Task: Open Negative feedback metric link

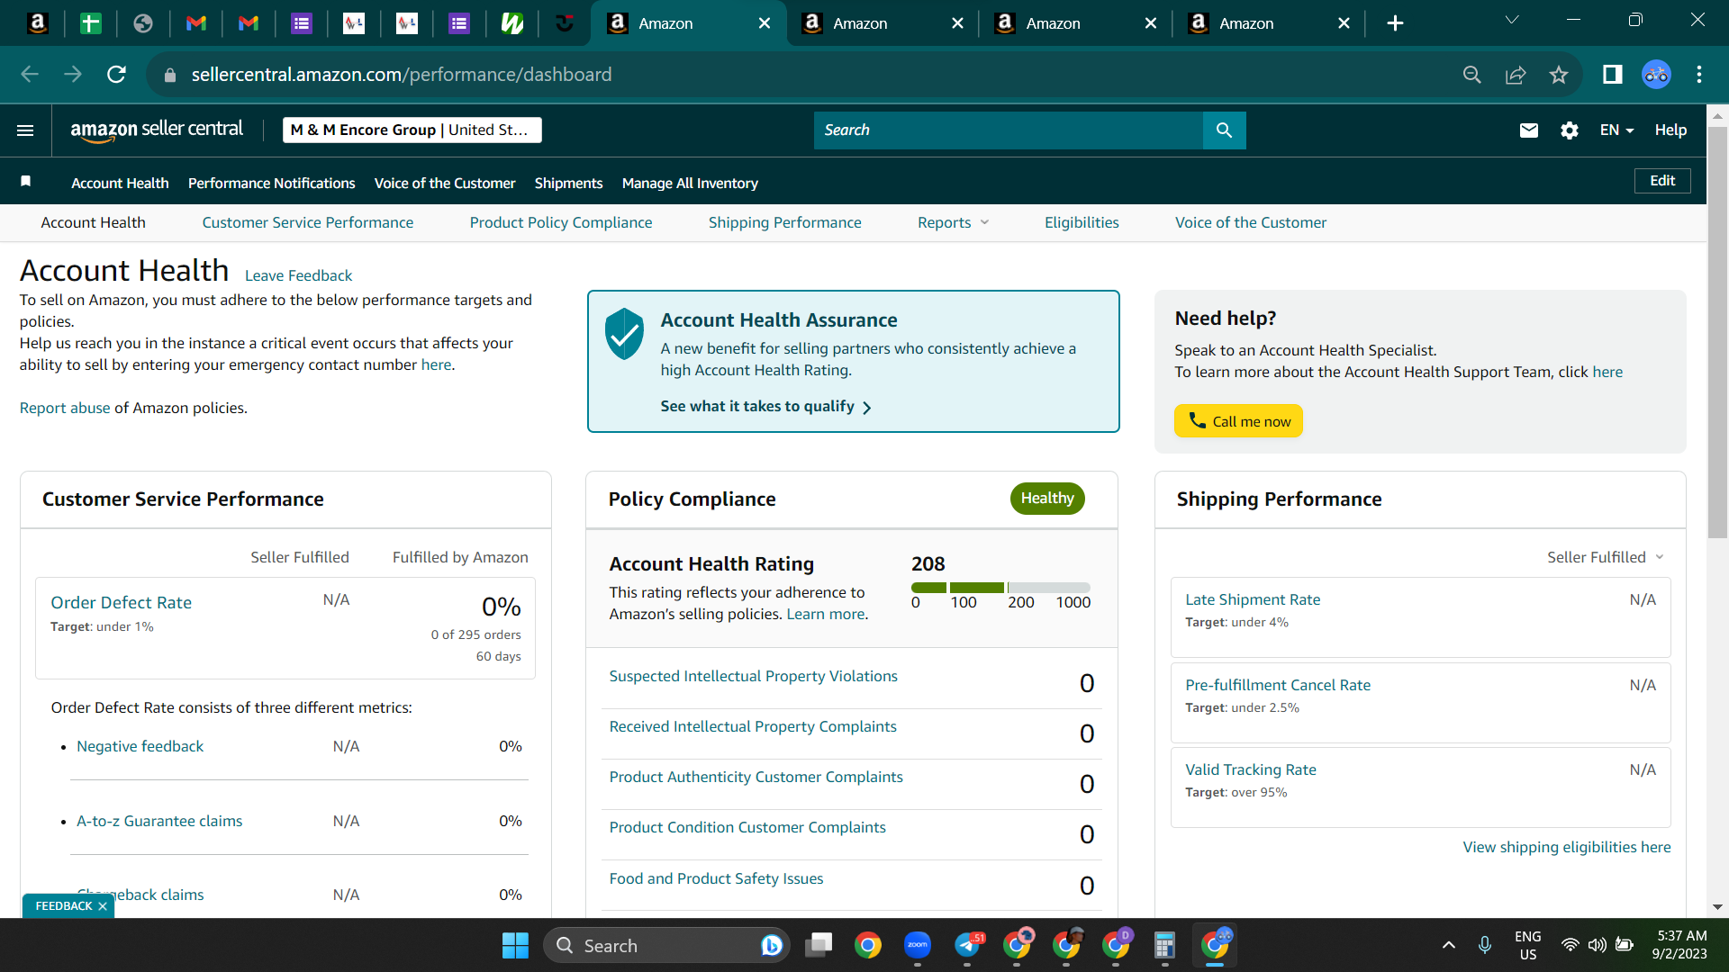Action: tap(140, 746)
